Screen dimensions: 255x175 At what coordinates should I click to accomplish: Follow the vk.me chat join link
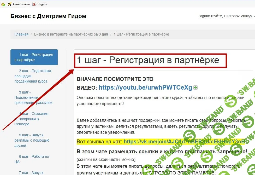184,142
